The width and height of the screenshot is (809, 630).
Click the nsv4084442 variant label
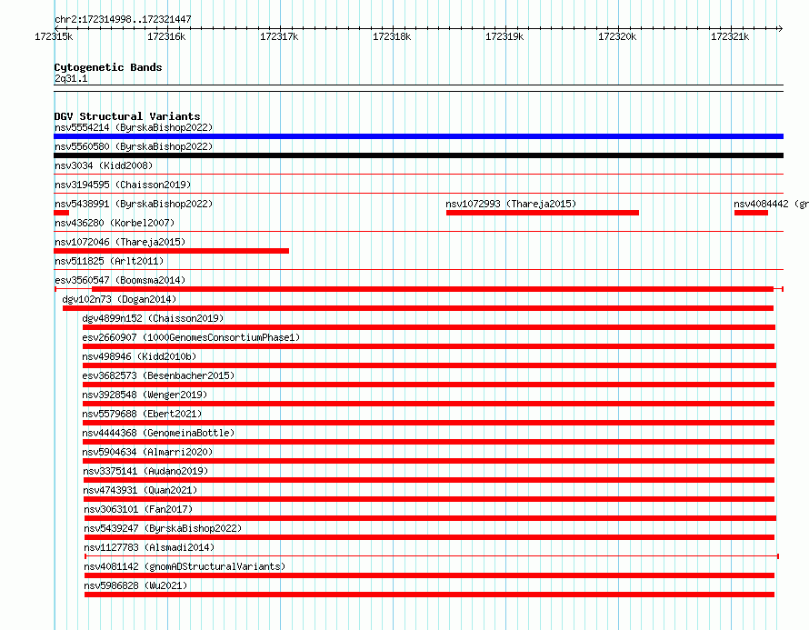tap(771, 204)
